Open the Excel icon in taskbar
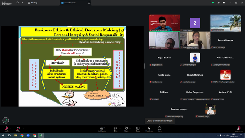Screen dimensions: 245x138 click(x=41, y=135)
